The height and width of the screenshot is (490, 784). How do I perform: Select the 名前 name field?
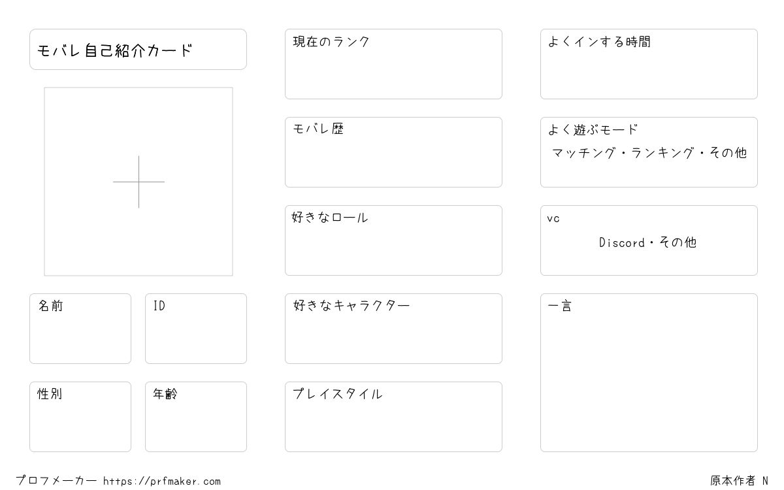pos(80,329)
